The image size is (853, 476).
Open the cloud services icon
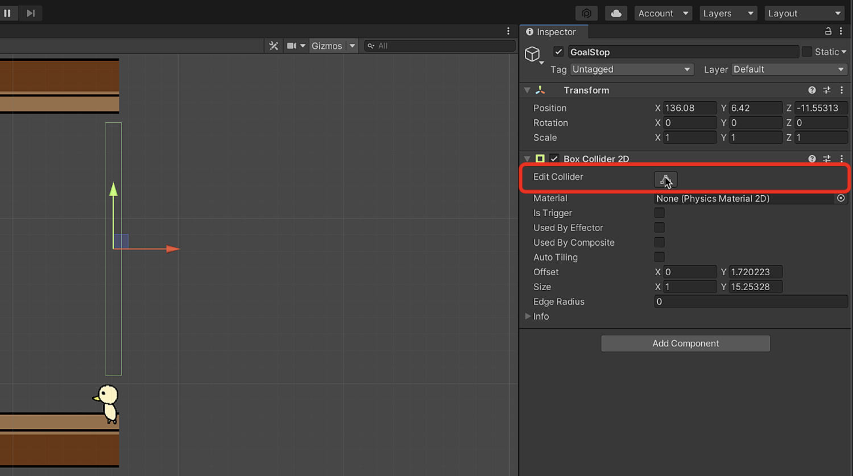tap(616, 13)
